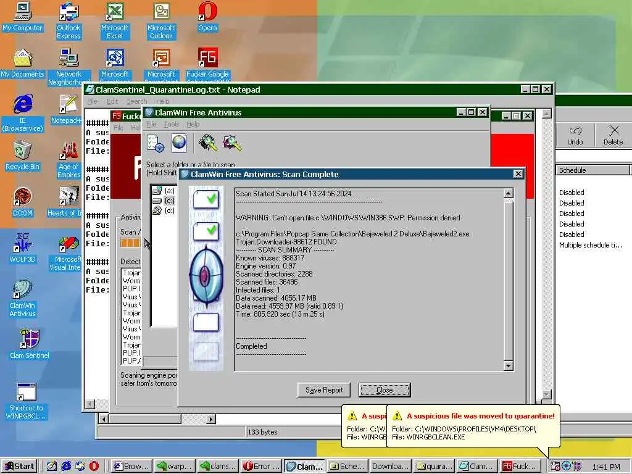Click Clam Sentinel shield tray icon
632x474 pixels.
point(577,467)
